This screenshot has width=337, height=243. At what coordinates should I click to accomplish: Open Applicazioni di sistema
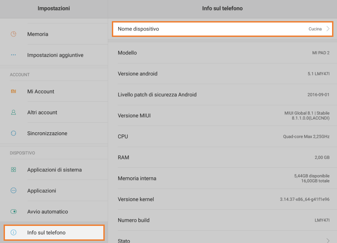coord(54,170)
